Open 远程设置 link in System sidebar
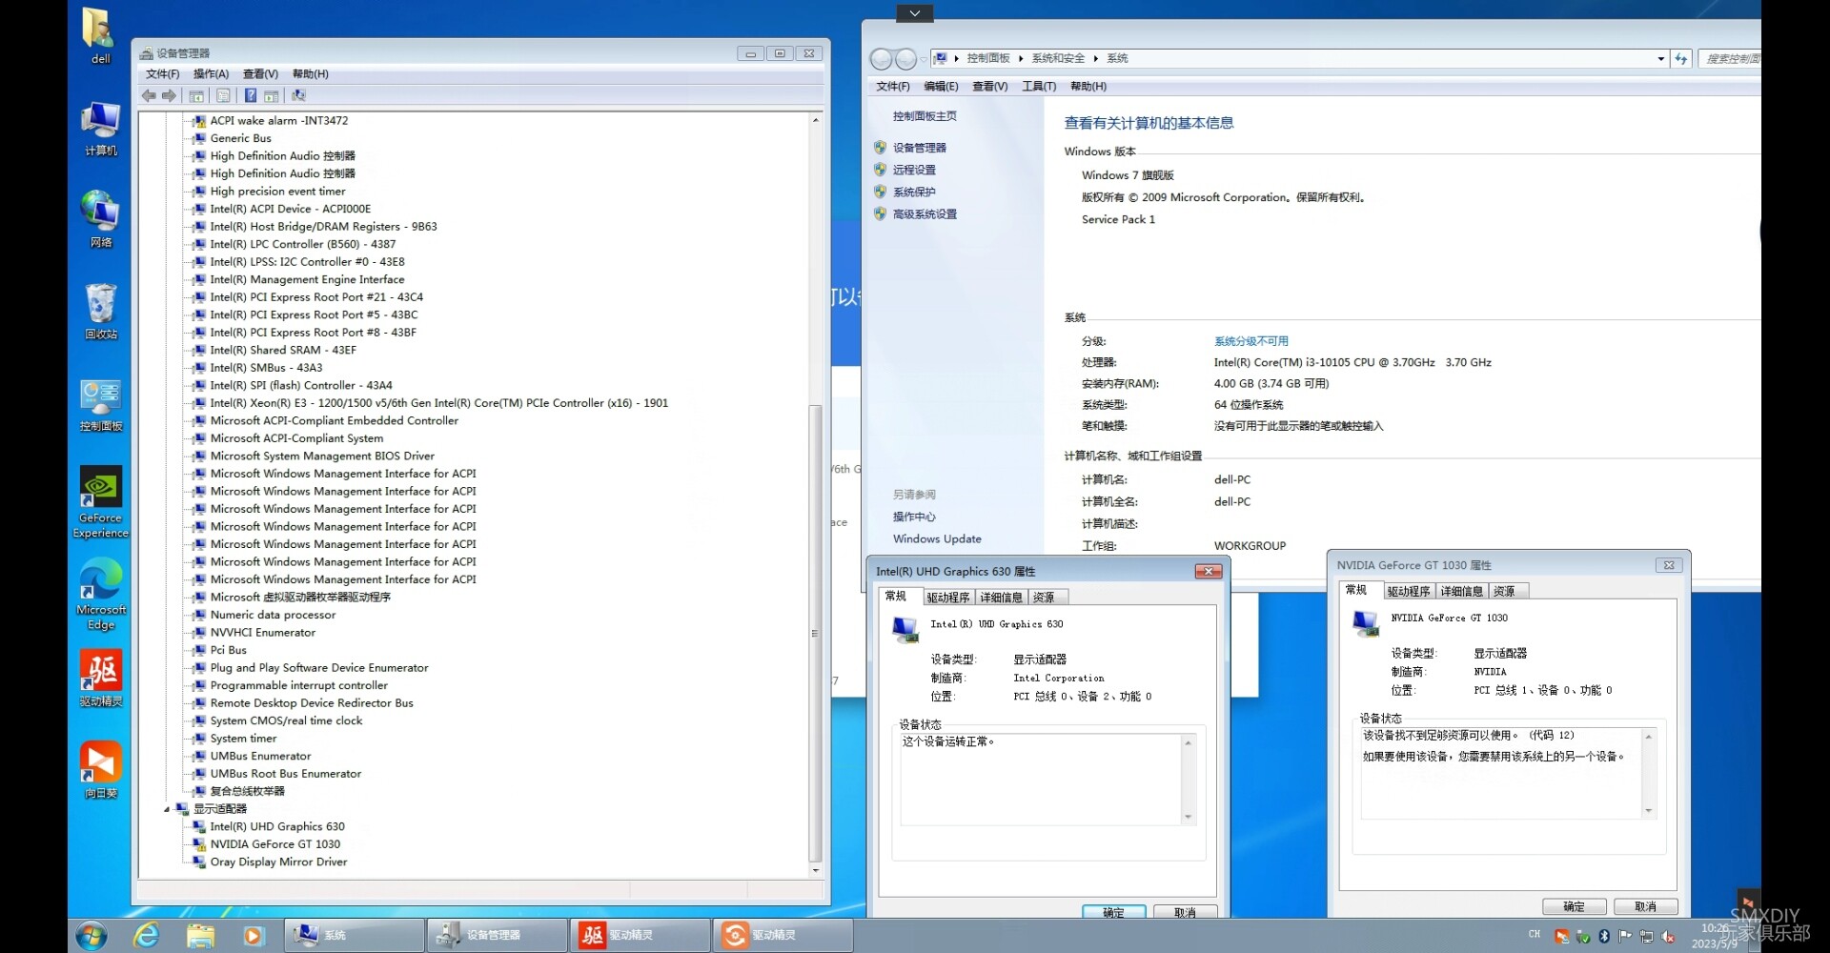Screen dimensions: 1830x953 914,170
